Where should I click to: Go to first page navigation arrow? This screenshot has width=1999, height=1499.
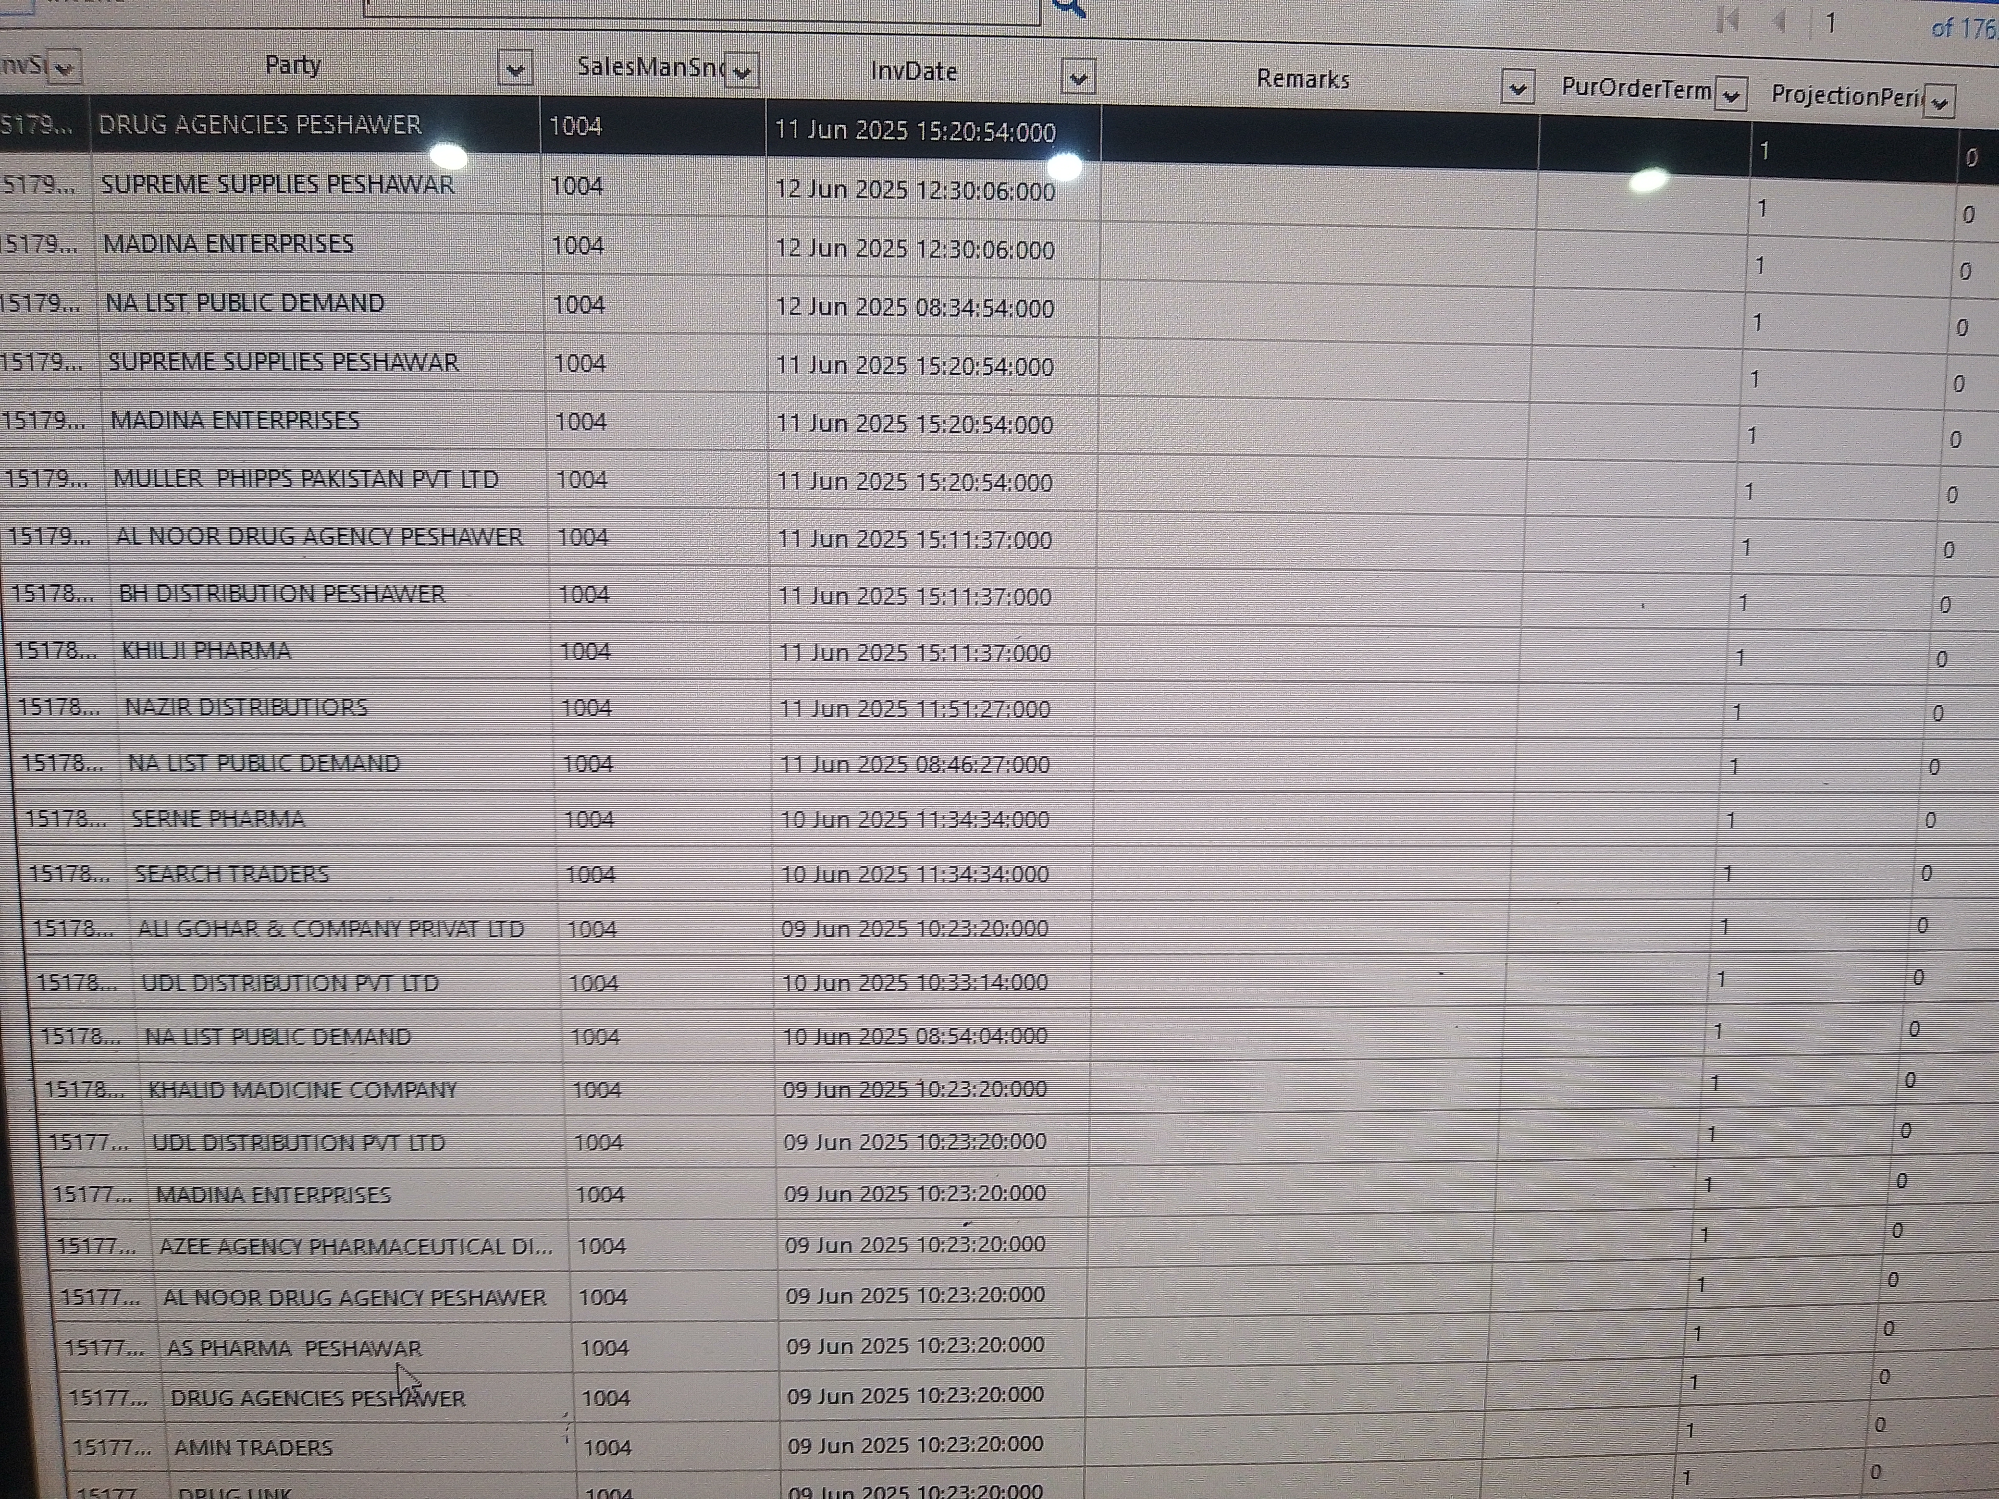1727,20
